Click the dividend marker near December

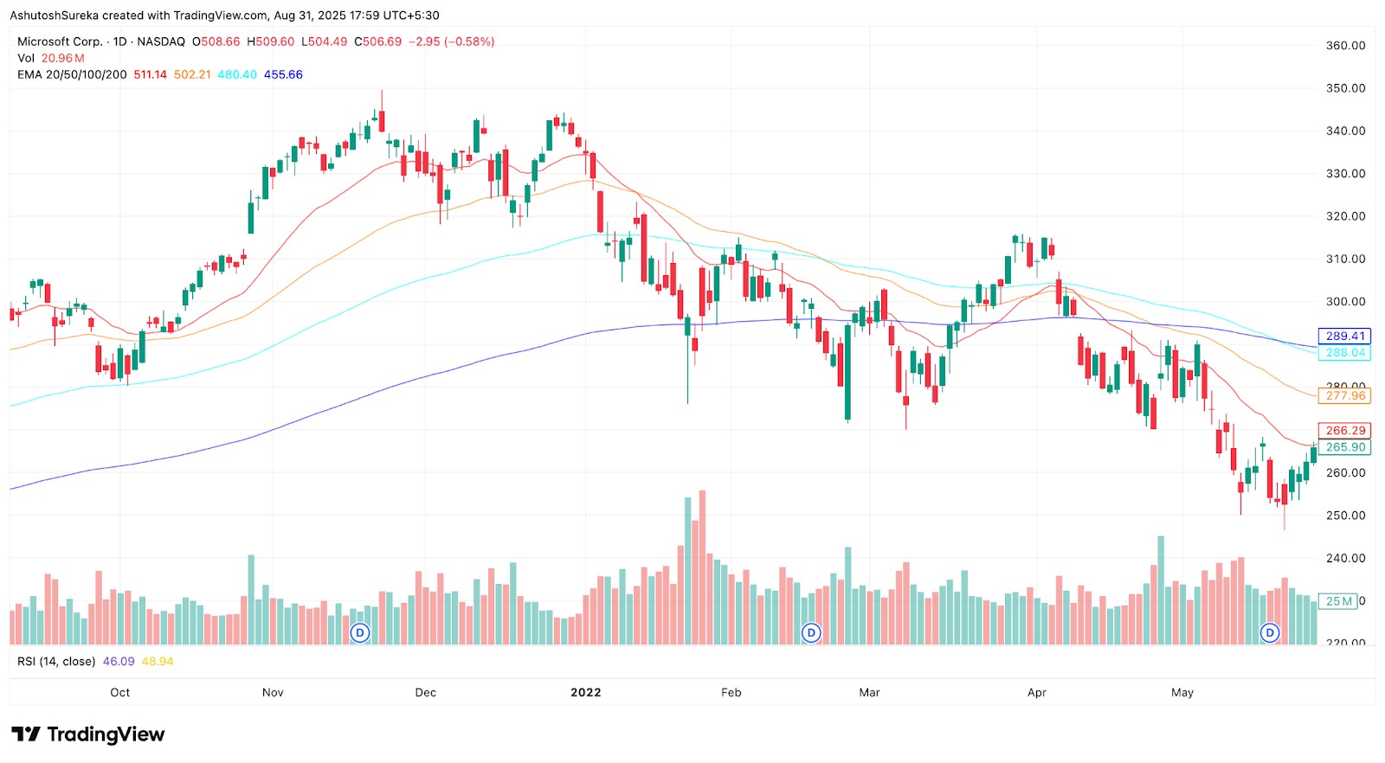coord(360,633)
